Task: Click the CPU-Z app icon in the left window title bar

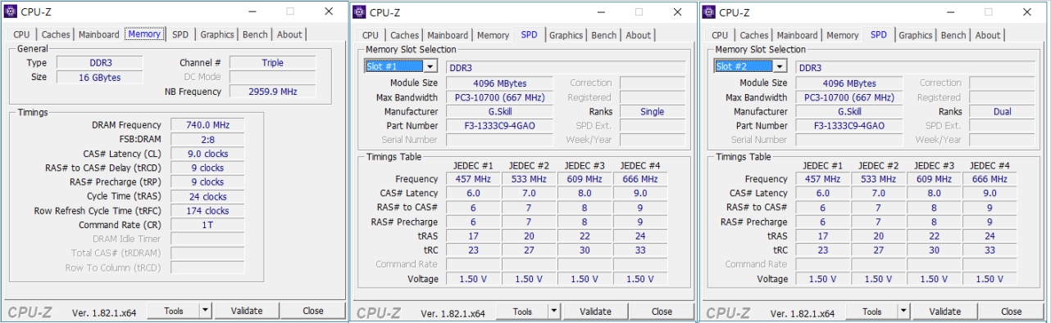Action: click(11, 11)
